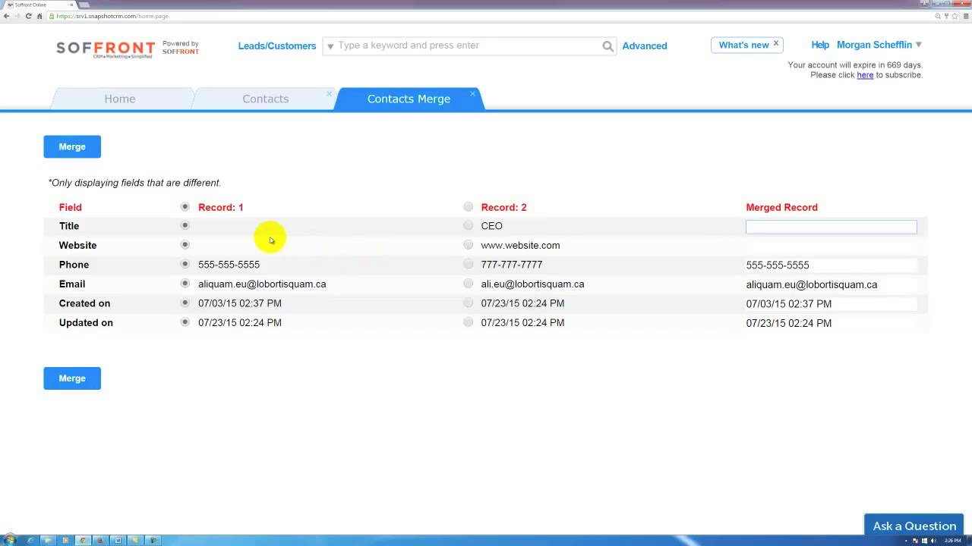Click merged record phone 555-555-5555
Screen dimensions: 972x546
pos(778,265)
